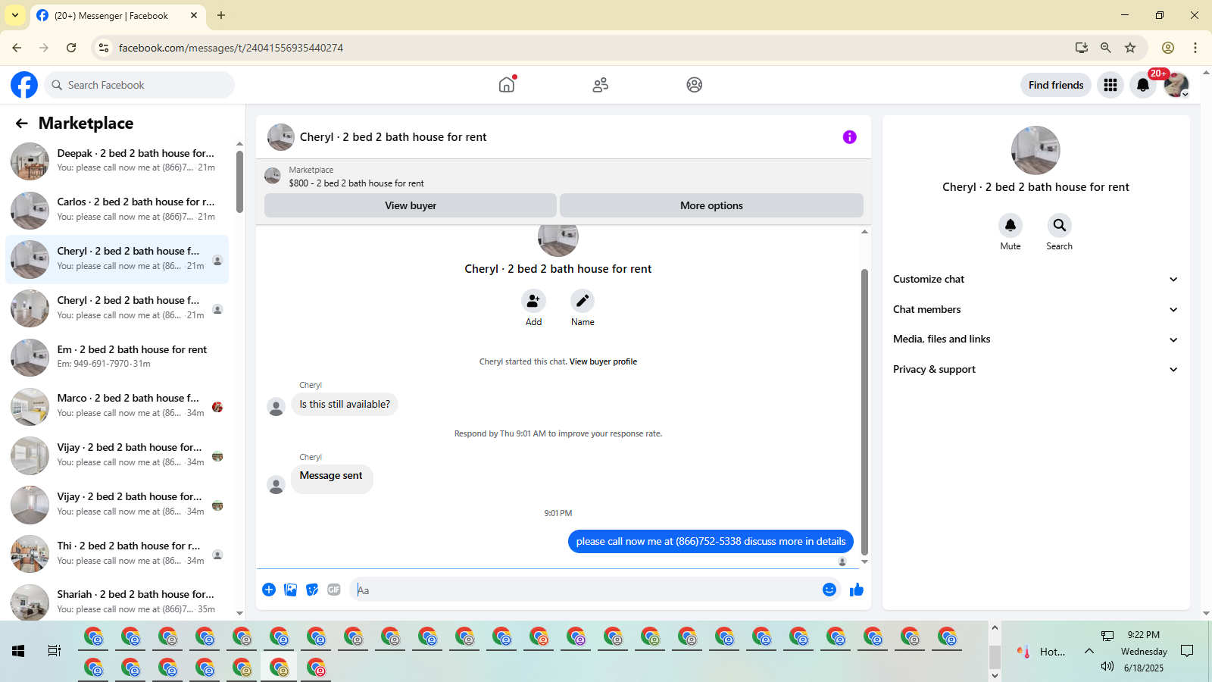Open Marco's conversation
1212x682 pixels.
117,406
